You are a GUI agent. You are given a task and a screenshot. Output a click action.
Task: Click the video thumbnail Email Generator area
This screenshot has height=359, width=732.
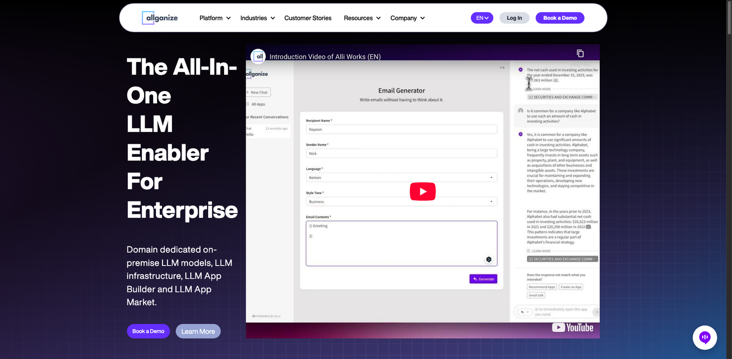click(x=401, y=91)
